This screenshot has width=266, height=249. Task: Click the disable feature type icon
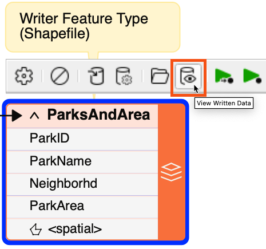click(x=59, y=76)
